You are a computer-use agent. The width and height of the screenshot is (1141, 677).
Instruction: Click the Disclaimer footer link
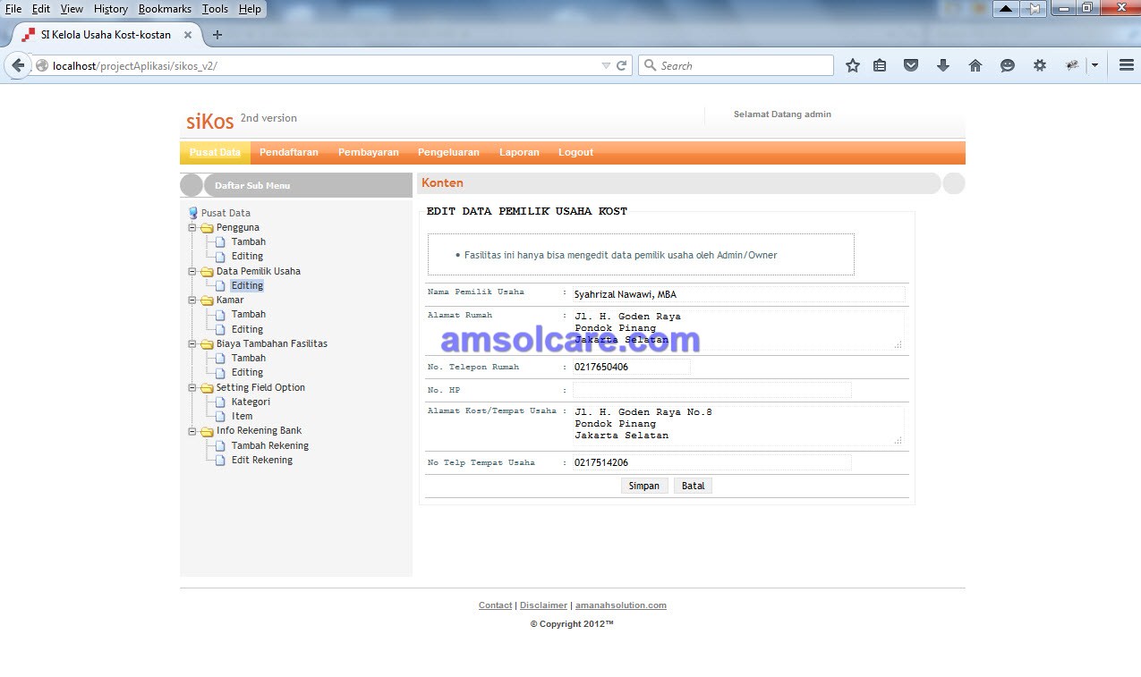point(544,605)
